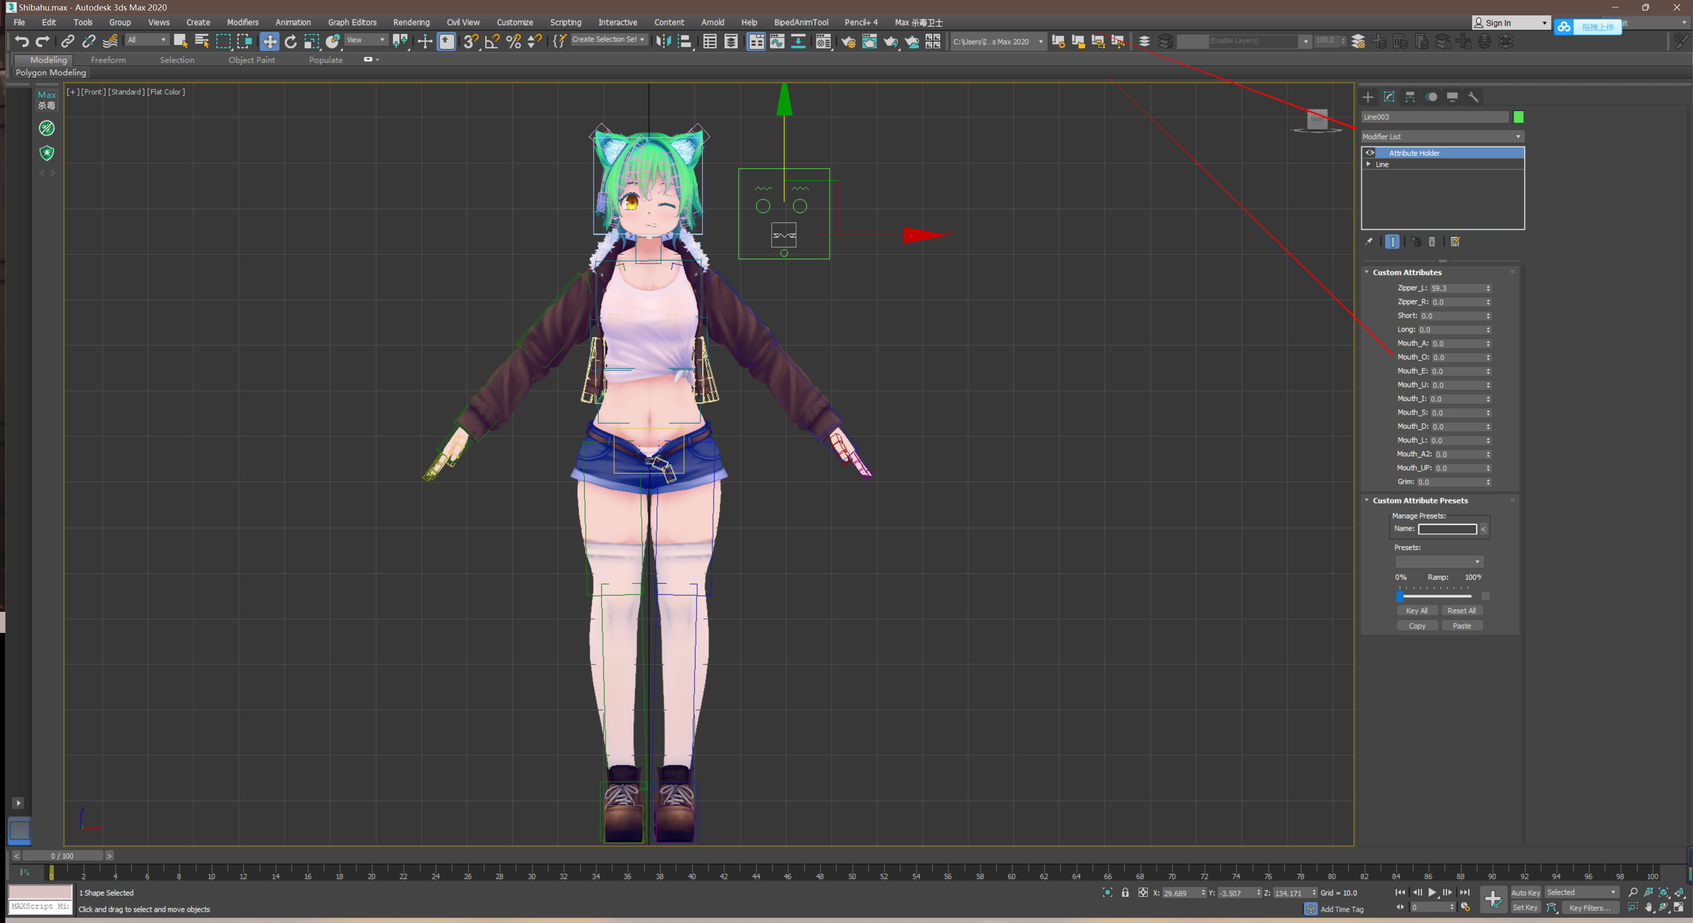Open the Display command panel tab
Screen dimensions: 1693x923
[1452, 97]
